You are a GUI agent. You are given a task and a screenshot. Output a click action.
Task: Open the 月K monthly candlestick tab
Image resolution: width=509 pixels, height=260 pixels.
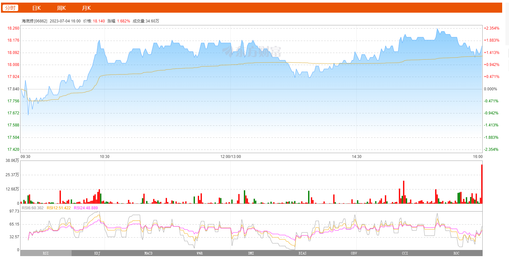(86, 8)
